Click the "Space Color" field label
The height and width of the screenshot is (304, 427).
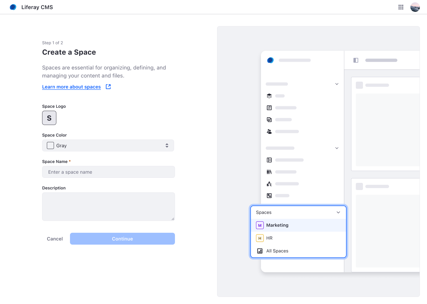pos(55,135)
